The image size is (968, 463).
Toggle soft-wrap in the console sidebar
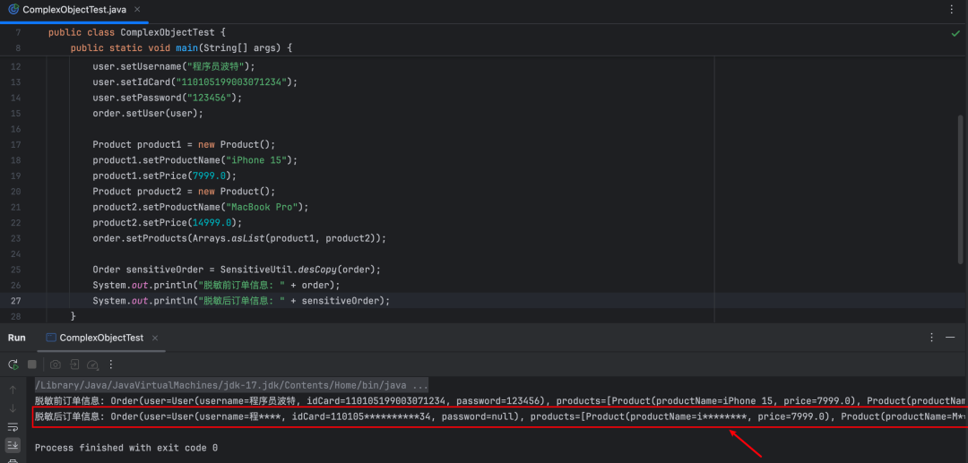point(13,427)
